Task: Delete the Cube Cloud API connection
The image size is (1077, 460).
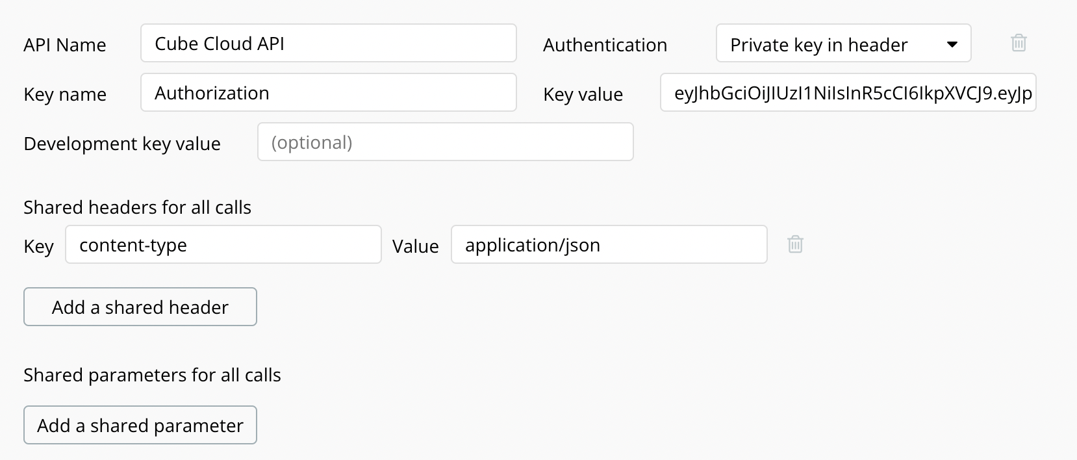Action: 1019,43
